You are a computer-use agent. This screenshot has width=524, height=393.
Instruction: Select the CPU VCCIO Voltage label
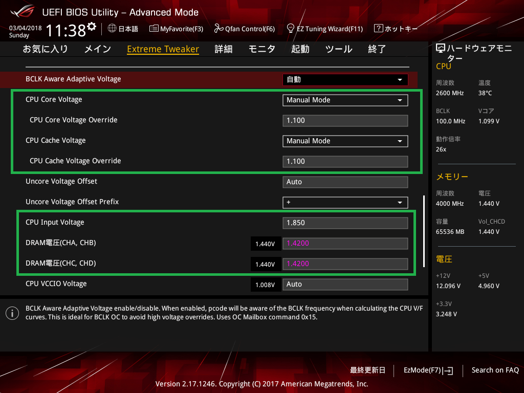coord(56,283)
